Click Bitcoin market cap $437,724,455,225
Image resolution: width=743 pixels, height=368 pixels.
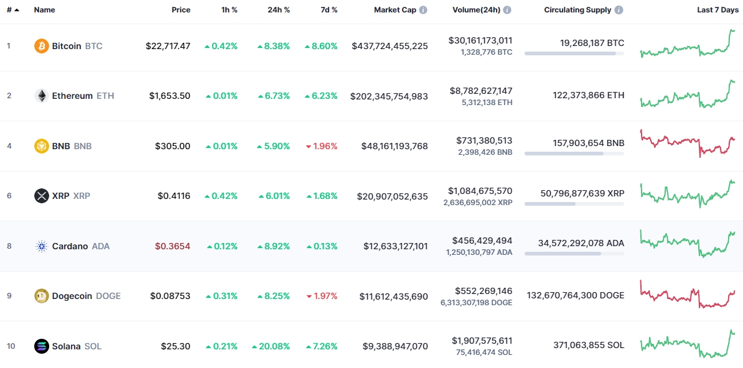[x=390, y=46]
